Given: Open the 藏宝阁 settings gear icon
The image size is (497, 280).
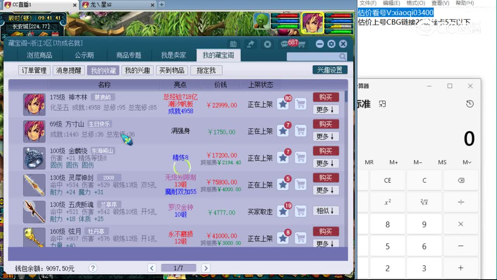Looking at the screenshot, I should pyautogui.click(x=331, y=44).
